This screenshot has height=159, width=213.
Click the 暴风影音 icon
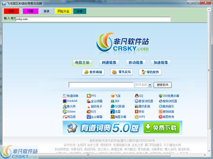click(x=137, y=106)
